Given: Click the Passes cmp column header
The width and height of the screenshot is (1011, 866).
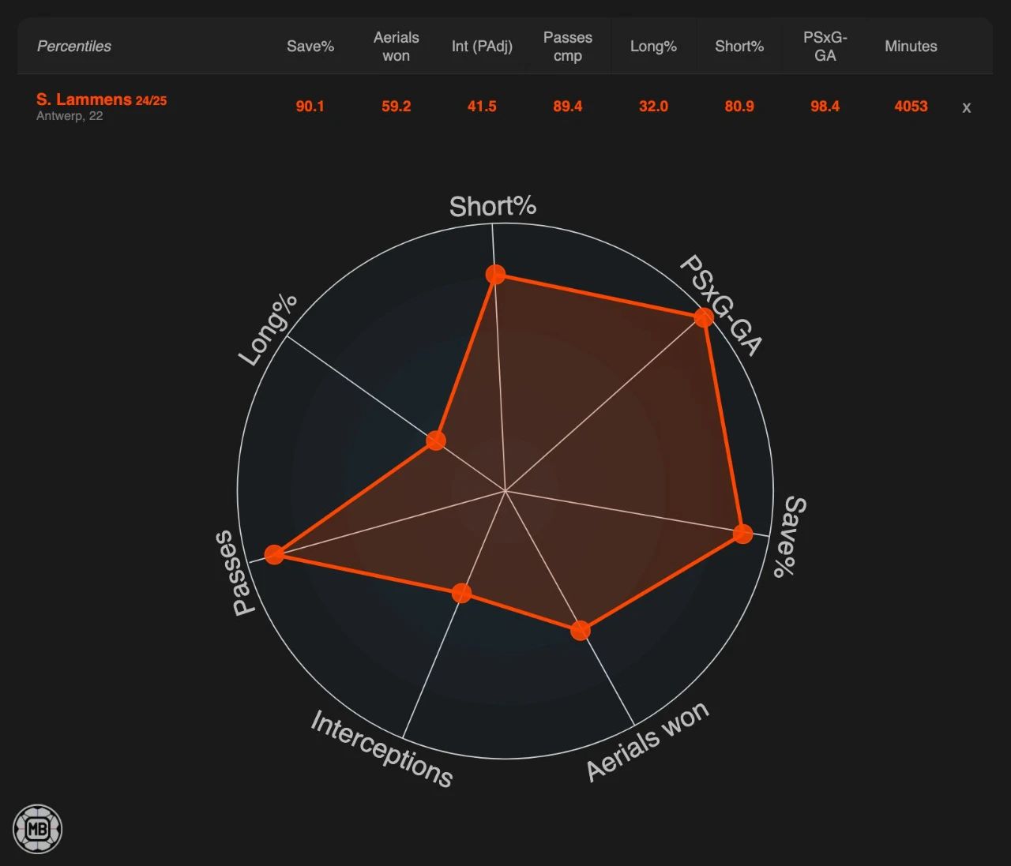Looking at the screenshot, I should (x=567, y=47).
